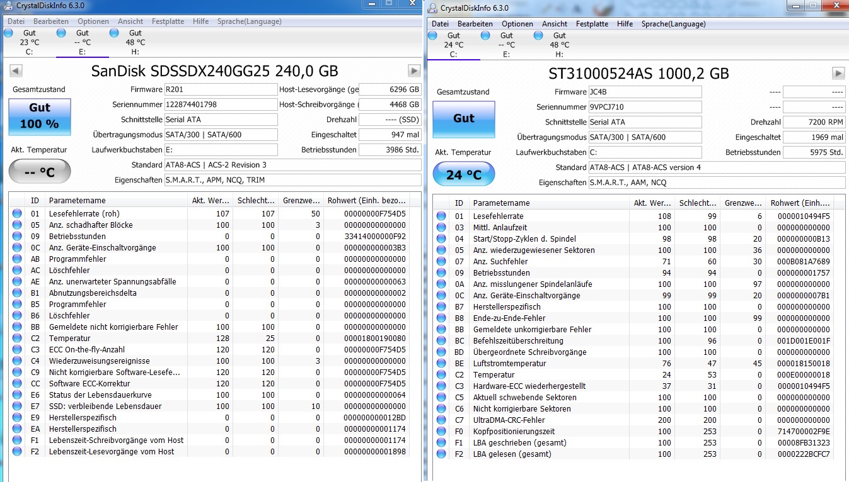Open Optionen menu in SanDisk window

93,21
